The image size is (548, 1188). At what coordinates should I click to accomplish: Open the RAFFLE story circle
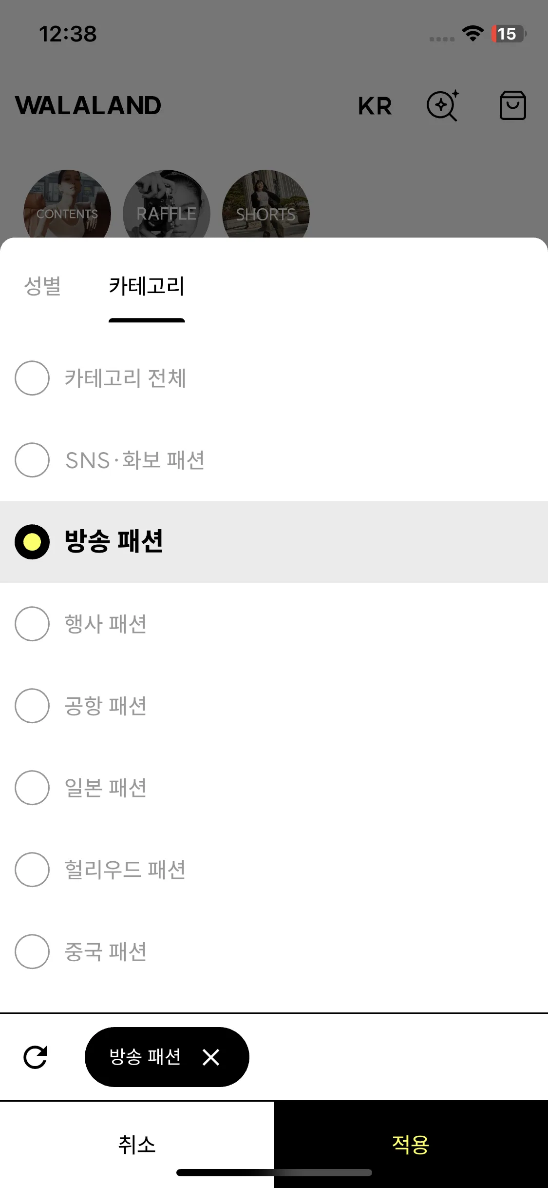tap(167, 205)
